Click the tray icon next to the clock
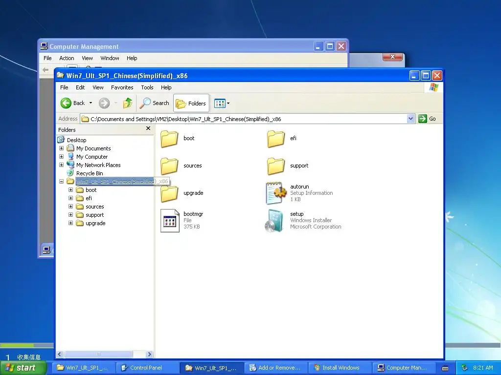The image size is (501, 375). tap(465, 368)
